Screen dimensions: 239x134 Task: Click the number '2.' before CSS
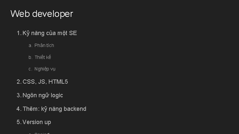(x=19, y=82)
